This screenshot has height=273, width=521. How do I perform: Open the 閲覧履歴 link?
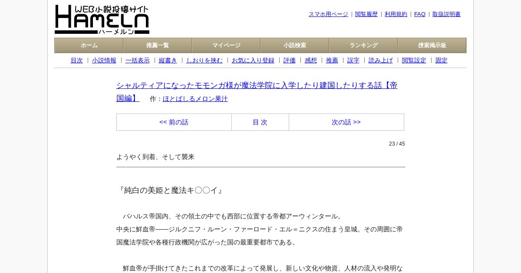tap(366, 14)
